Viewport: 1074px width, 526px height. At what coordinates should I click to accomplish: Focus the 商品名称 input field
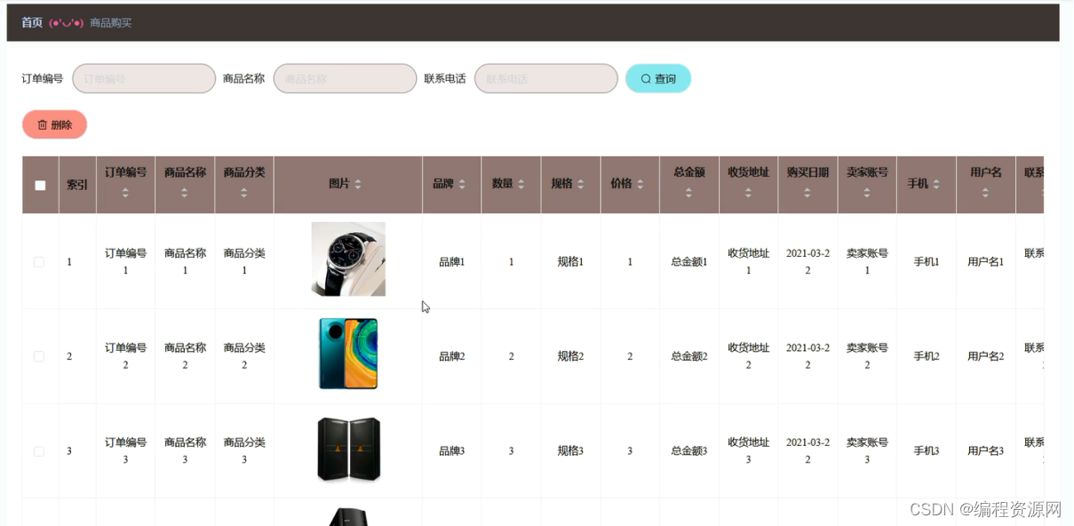[x=345, y=78]
